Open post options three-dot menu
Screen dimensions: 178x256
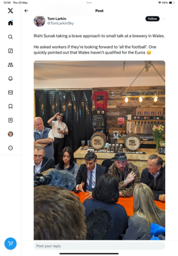(163, 19)
